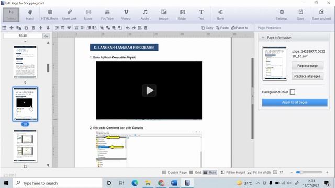Open the More tools menu

(x=220, y=15)
